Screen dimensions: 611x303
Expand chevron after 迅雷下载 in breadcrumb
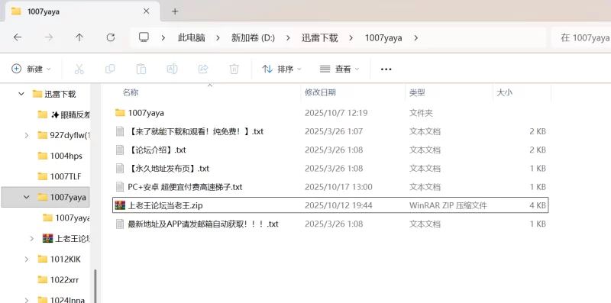click(351, 37)
